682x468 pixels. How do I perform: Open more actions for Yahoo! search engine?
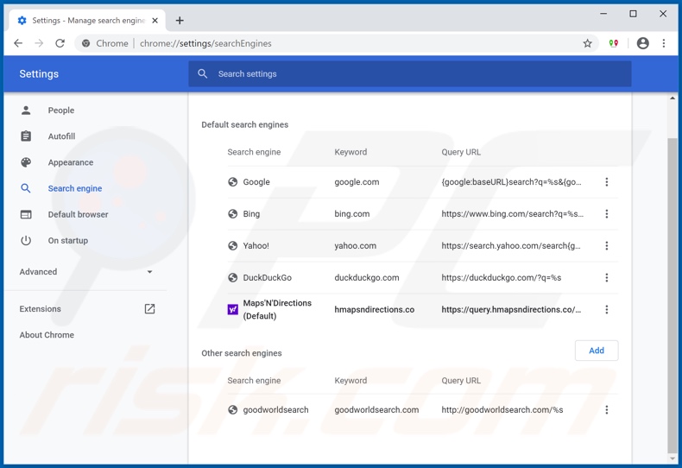(x=606, y=246)
